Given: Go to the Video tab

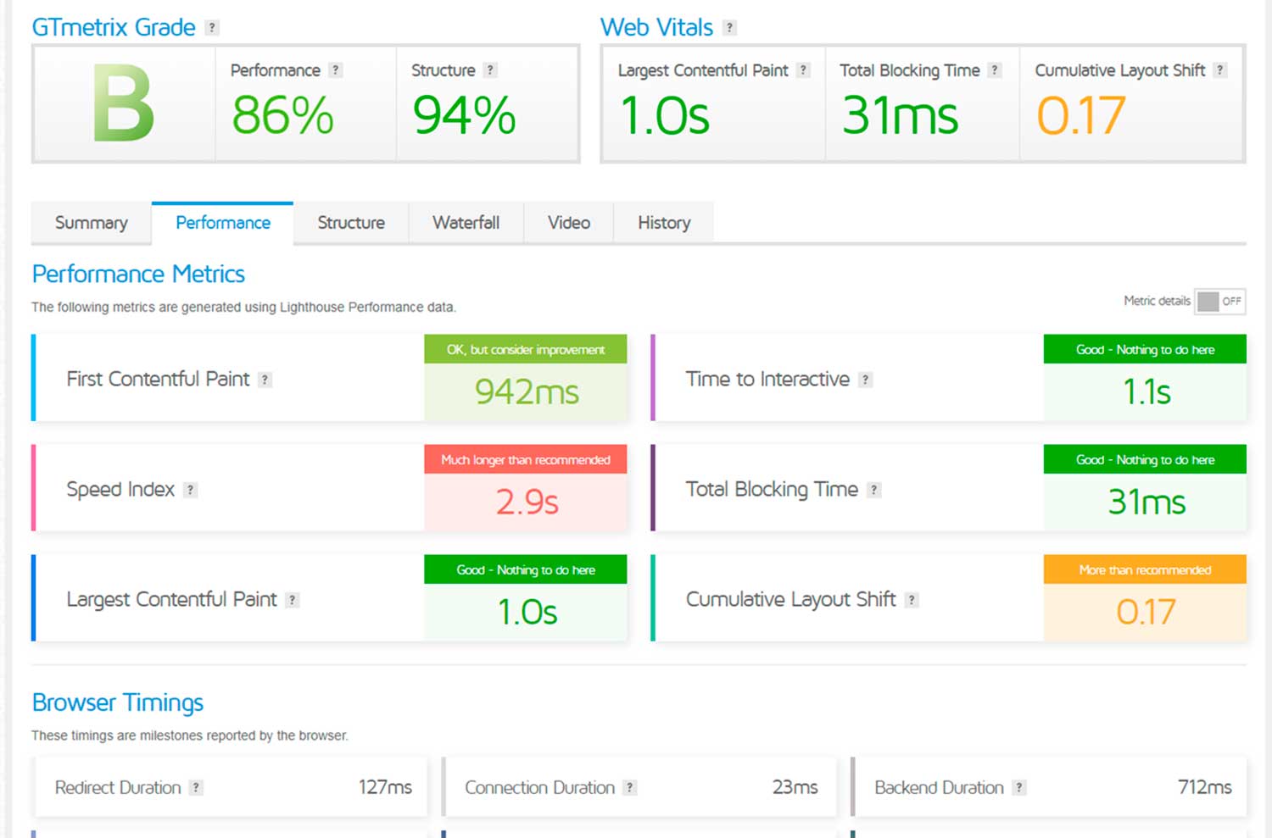Looking at the screenshot, I should pyautogui.click(x=569, y=223).
